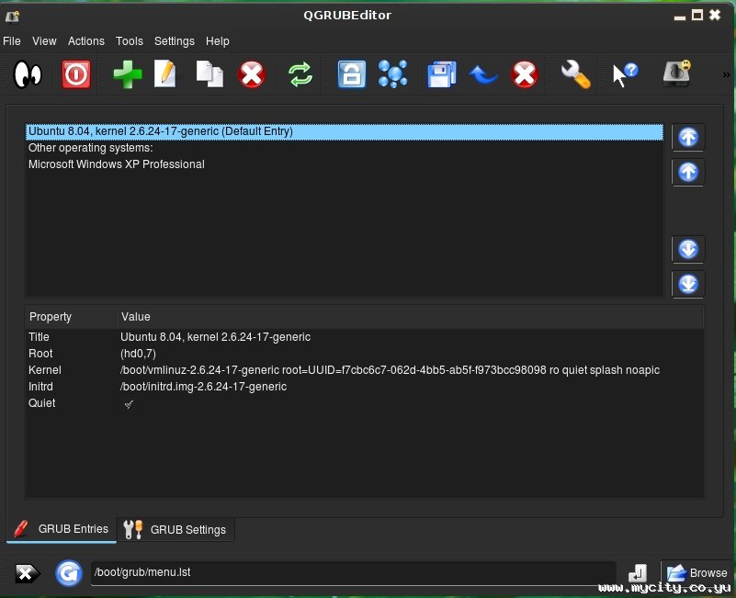Image resolution: width=736 pixels, height=598 pixels.
Task: Move entry down with first down arrow
Action: coord(688,249)
